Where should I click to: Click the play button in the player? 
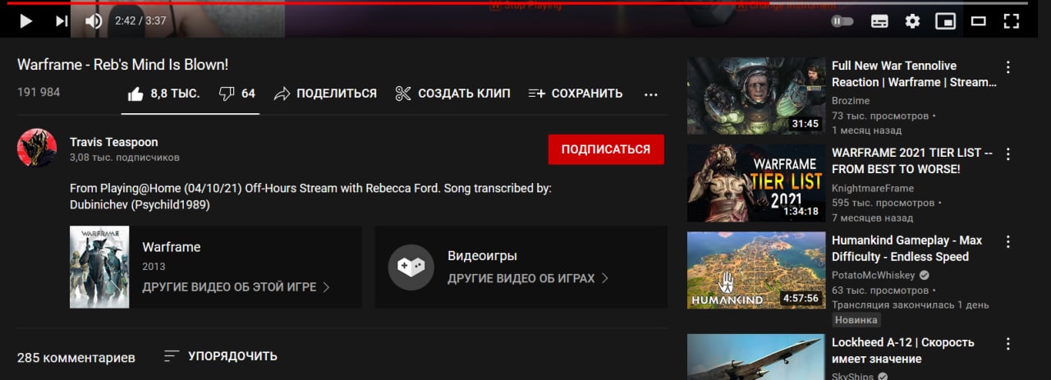25,21
